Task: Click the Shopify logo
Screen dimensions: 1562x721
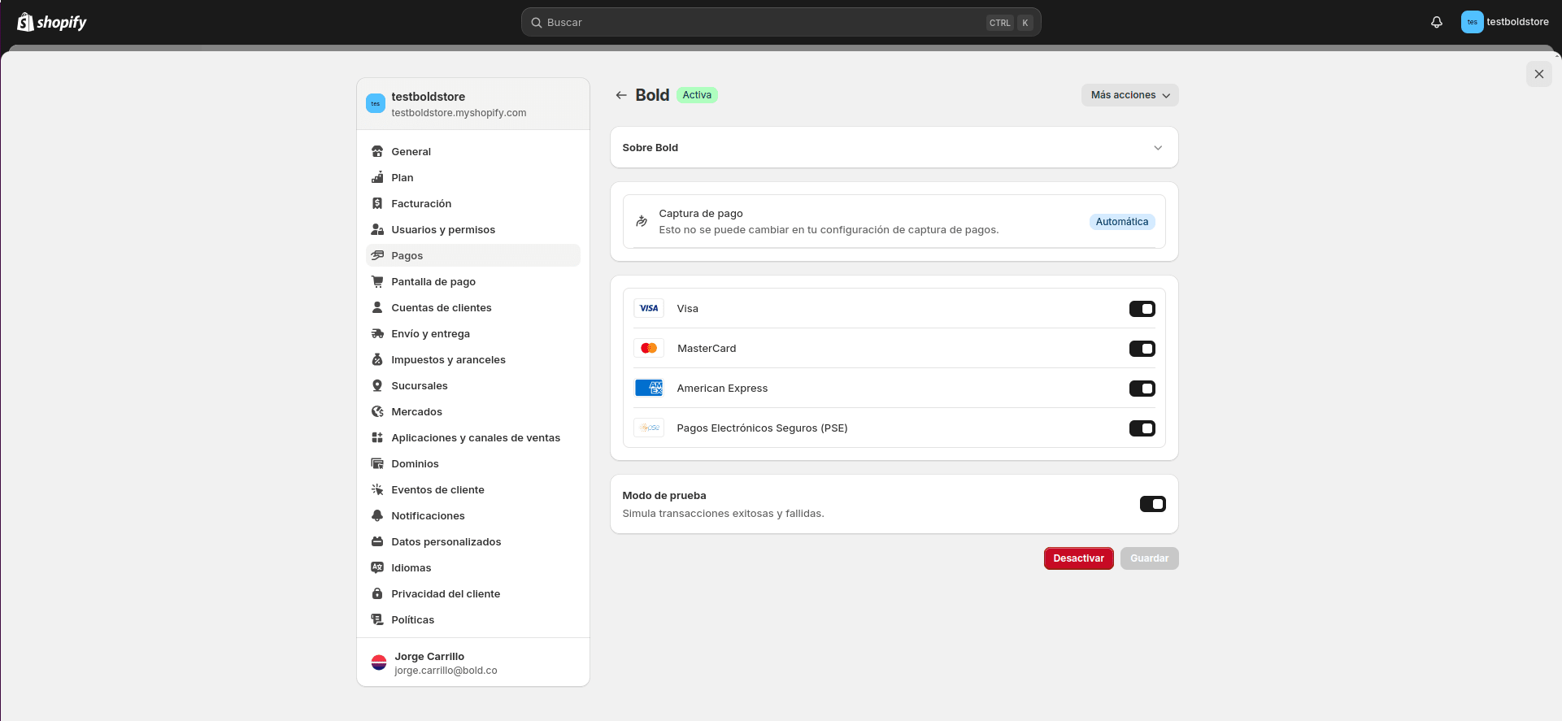Action: (52, 22)
